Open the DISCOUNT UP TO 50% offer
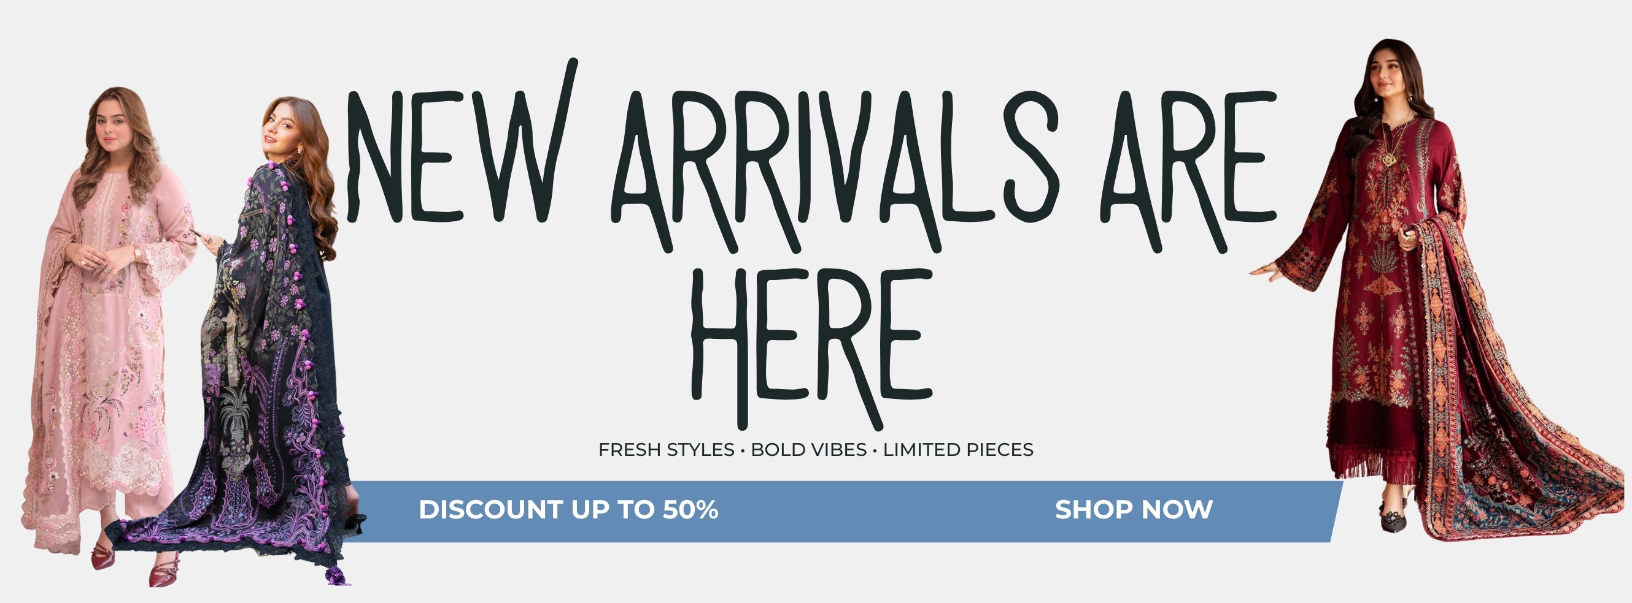This screenshot has width=1632, height=603. tap(568, 509)
